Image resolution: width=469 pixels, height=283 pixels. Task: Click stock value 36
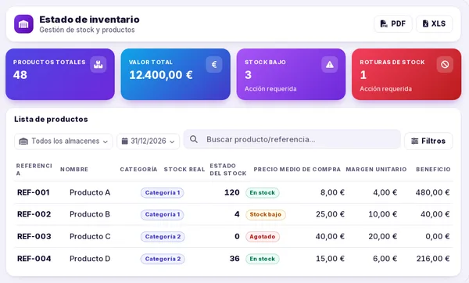tap(234, 259)
